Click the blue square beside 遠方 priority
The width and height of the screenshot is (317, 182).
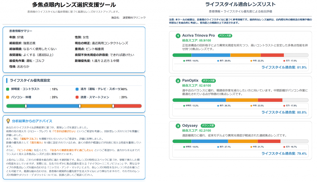tap(77, 89)
